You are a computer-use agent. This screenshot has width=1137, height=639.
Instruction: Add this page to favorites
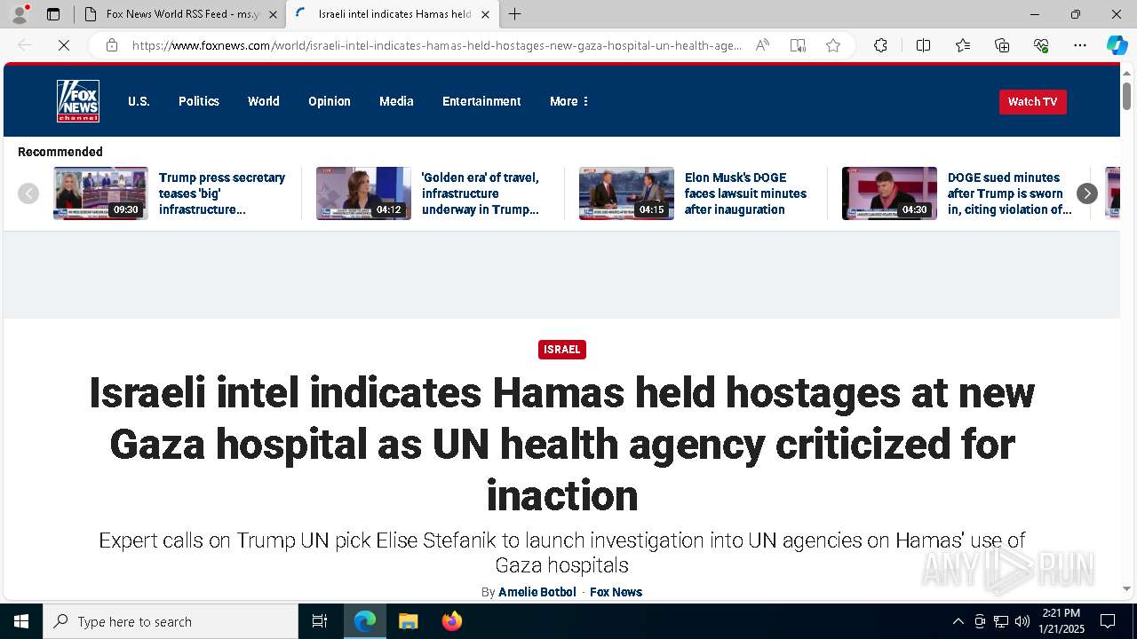pyautogui.click(x=833, y=45)
